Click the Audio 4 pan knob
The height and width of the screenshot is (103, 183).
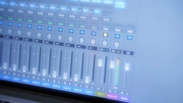[x=93, y=41]
